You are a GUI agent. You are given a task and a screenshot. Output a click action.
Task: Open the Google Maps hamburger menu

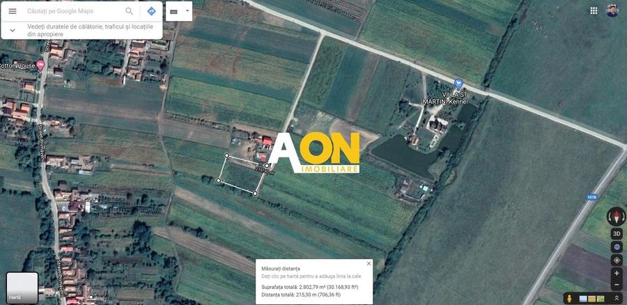coord(13,11)
